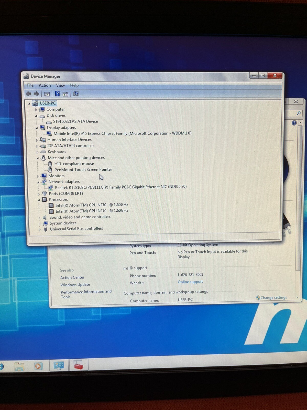Image resolution: width=307 pixels, height=410 pixels.
Task: Click the red toolbox Device Manager taskbar button
Action: (79, 365)
